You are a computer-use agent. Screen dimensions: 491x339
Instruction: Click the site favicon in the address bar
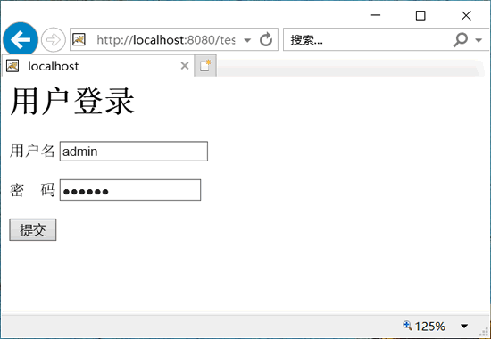(79, 39)
